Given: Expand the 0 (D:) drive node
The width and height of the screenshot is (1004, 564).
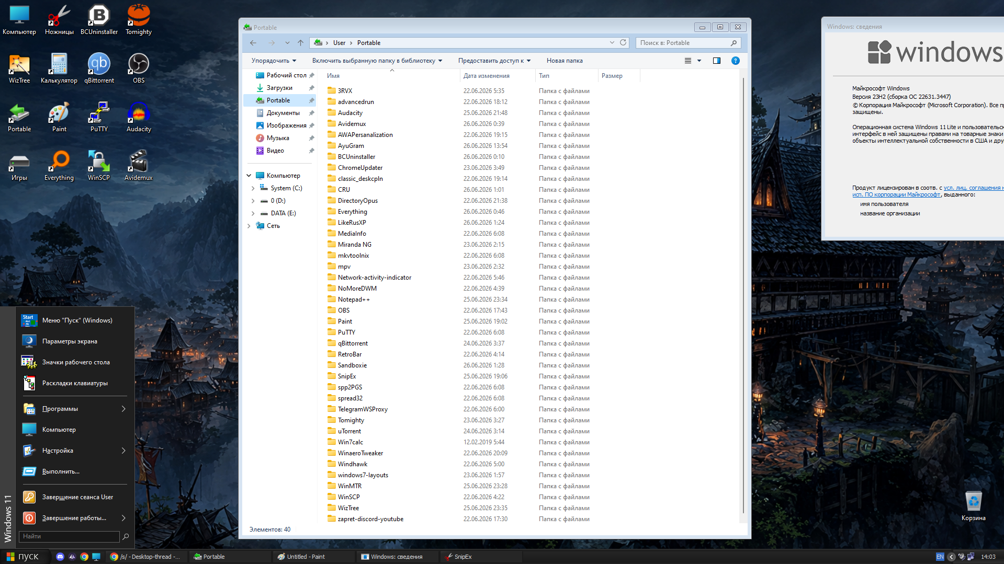Looking at the screenshot, I should click(253, 201).
